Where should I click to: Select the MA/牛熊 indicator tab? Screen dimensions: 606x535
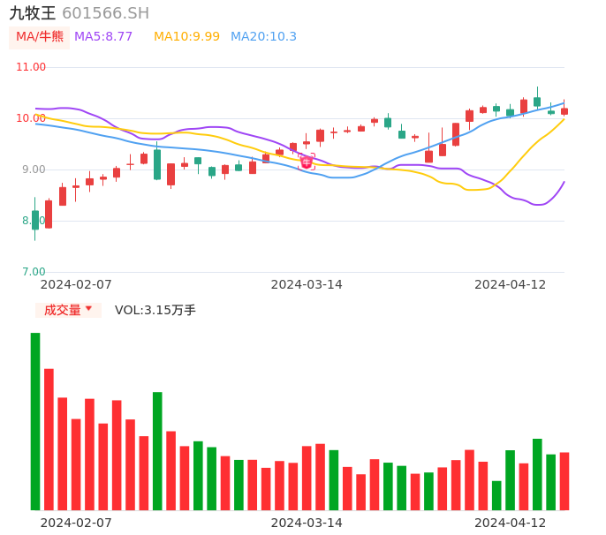coord(40,37)
